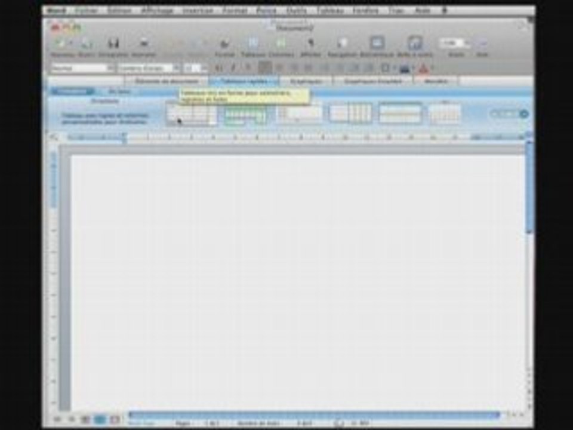
Task: Click the Ouvrir toolbar icon
Action: (86, 44)
